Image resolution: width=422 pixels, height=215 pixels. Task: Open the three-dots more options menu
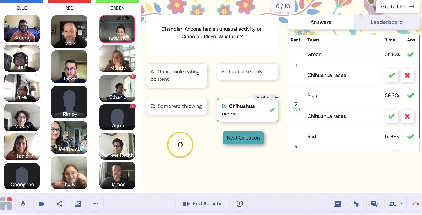[96, 204]
